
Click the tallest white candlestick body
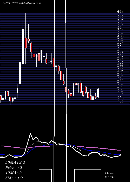(x=23, y=47)
